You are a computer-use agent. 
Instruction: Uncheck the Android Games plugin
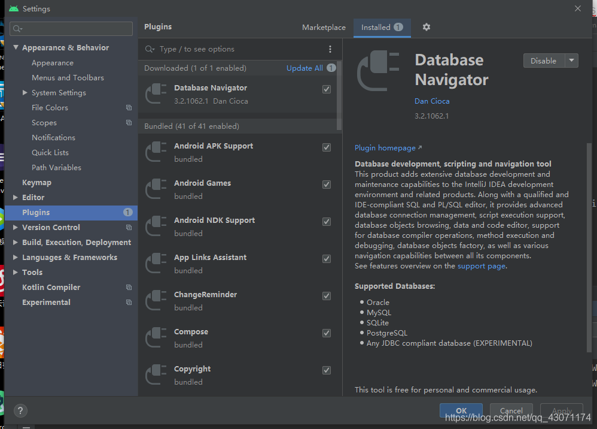pyautogui.click(x=327, y=185)
